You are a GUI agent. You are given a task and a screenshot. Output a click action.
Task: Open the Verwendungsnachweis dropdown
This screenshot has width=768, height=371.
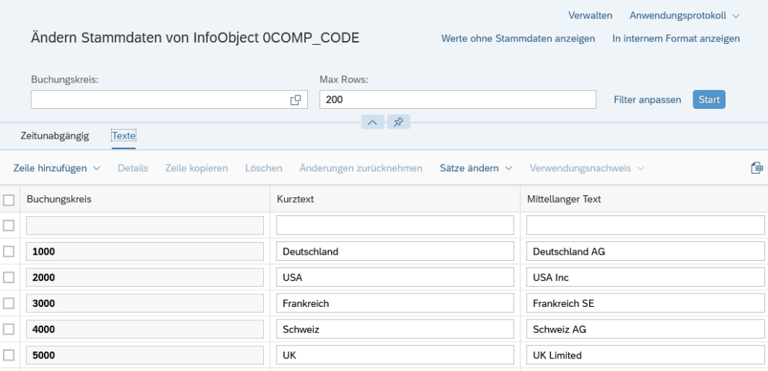(x=587, y=168)
